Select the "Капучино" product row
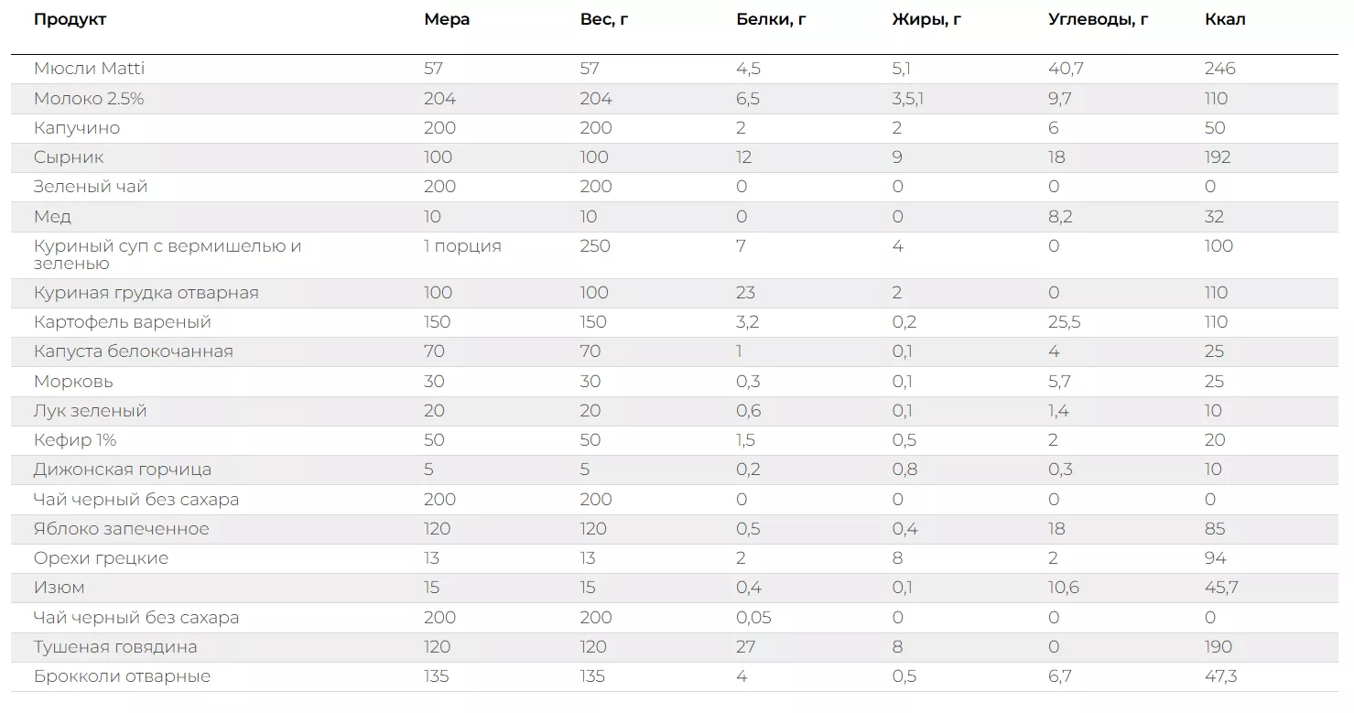 77,128
